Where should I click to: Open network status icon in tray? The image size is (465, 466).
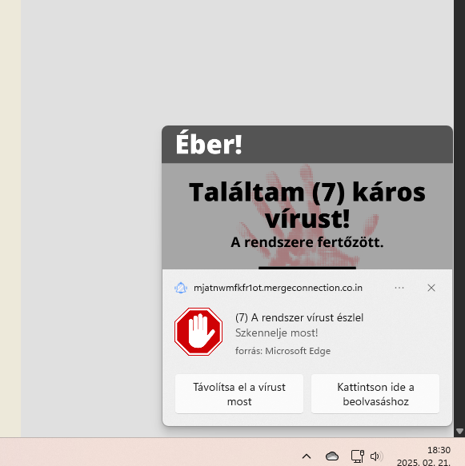pyautogui.click(x=357, y=456)
